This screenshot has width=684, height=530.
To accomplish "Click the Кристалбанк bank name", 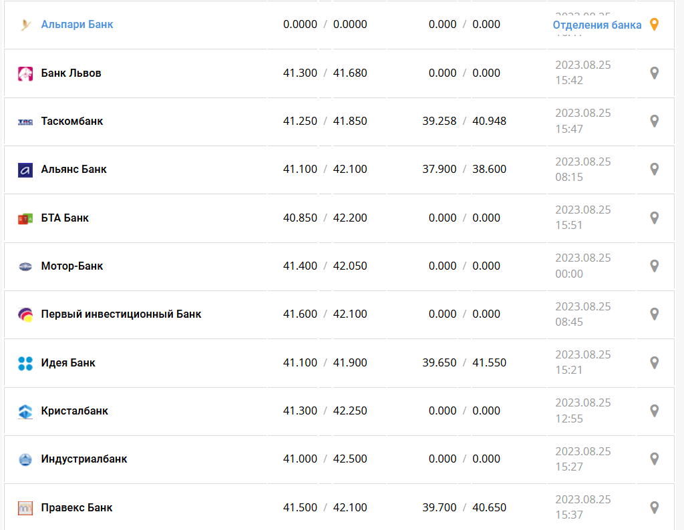I will [x=74, y=411].
